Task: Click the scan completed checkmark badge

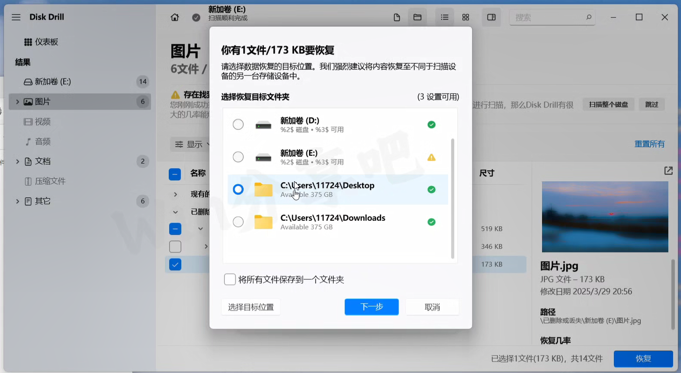Action: pyautogui.click(x=196, y=18)
